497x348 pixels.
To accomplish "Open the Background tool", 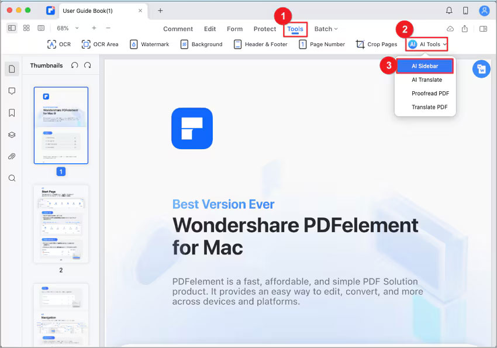I will click(x=201, y=44).
